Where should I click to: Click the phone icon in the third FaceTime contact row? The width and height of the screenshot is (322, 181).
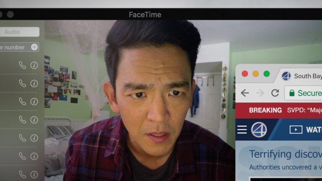(22, 101)
